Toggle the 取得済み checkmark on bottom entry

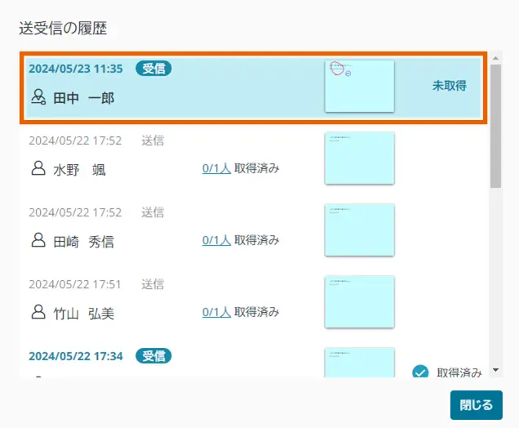coord(421,372)
